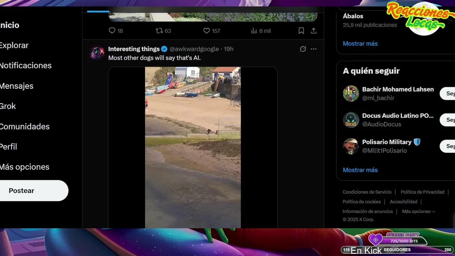Open the @awkwardgoogle handle
Screen dimensions: 455x256
pyautogui.click(x=194, y=49)
